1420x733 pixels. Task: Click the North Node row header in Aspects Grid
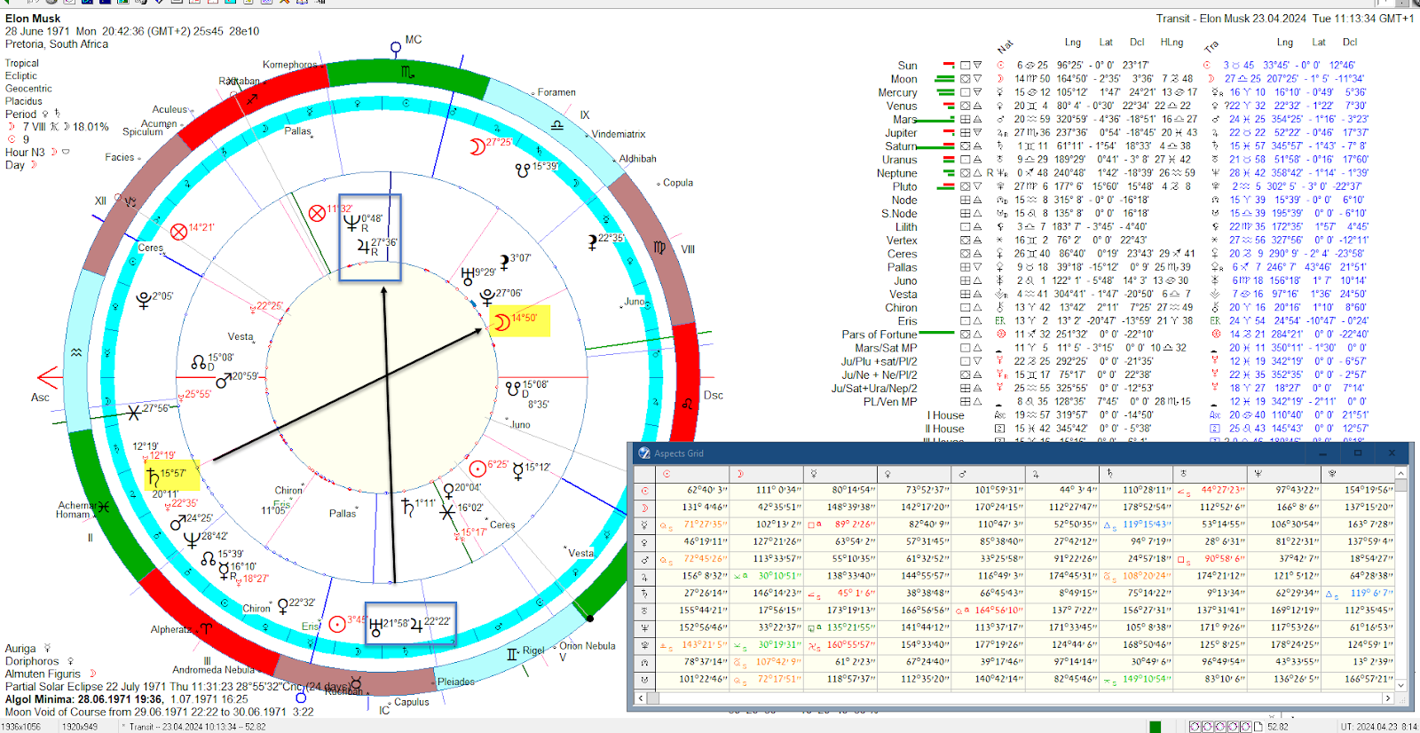[644, 663]
